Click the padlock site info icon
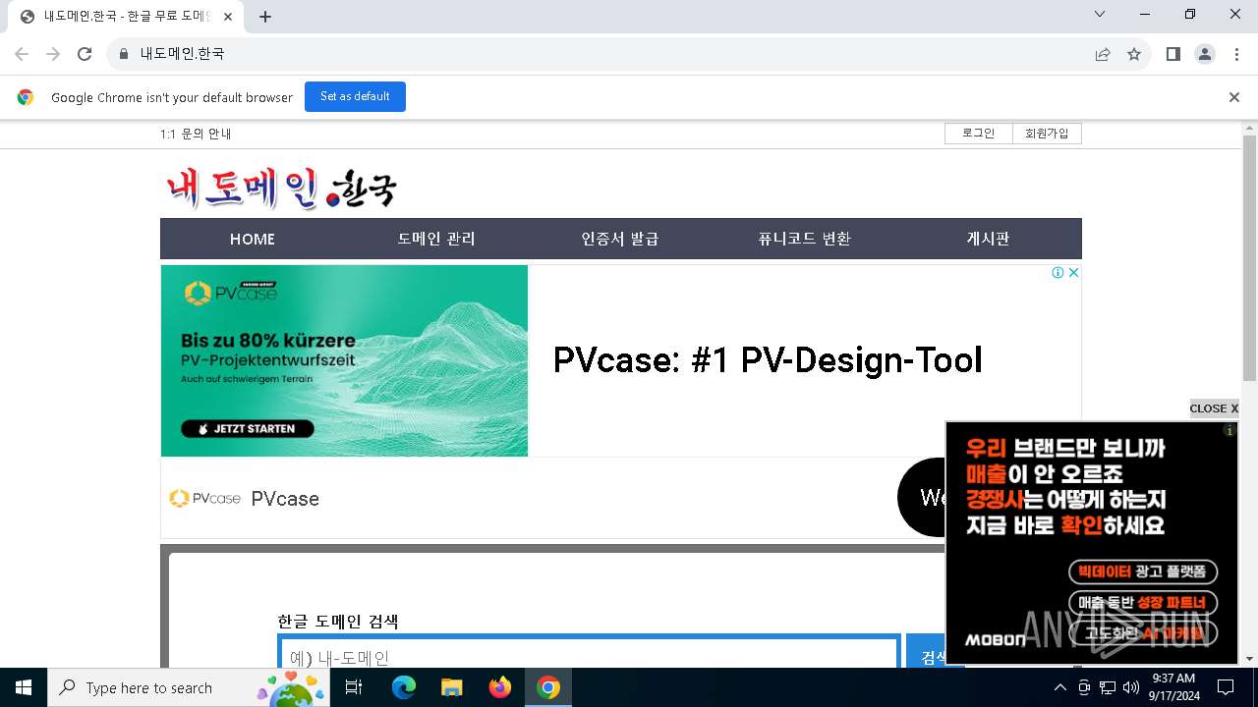Image resolution: width=1258 pixels, height=707 pixels. [124, 54]
